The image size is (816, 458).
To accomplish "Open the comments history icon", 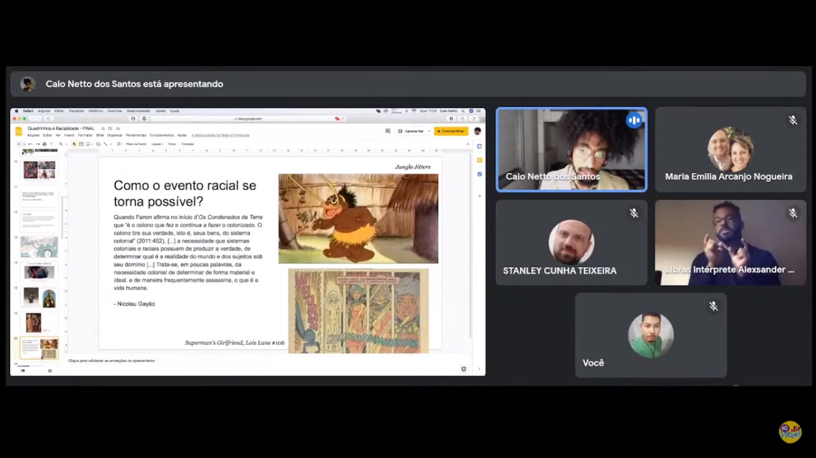I will pyautogui.click(x=387, y=131).
